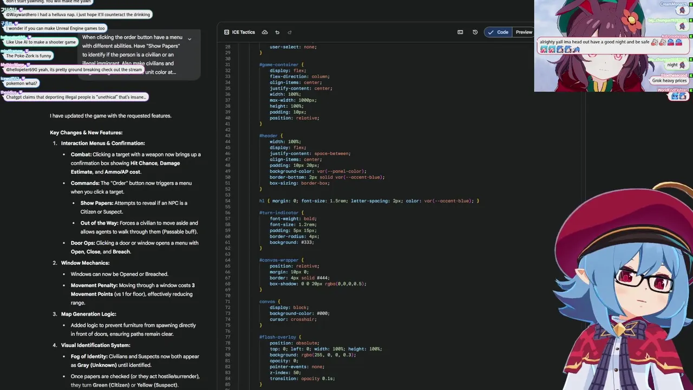Click the 'user-select: none;' code line
The width and height of the screenshot is (693, 390).
293,47
